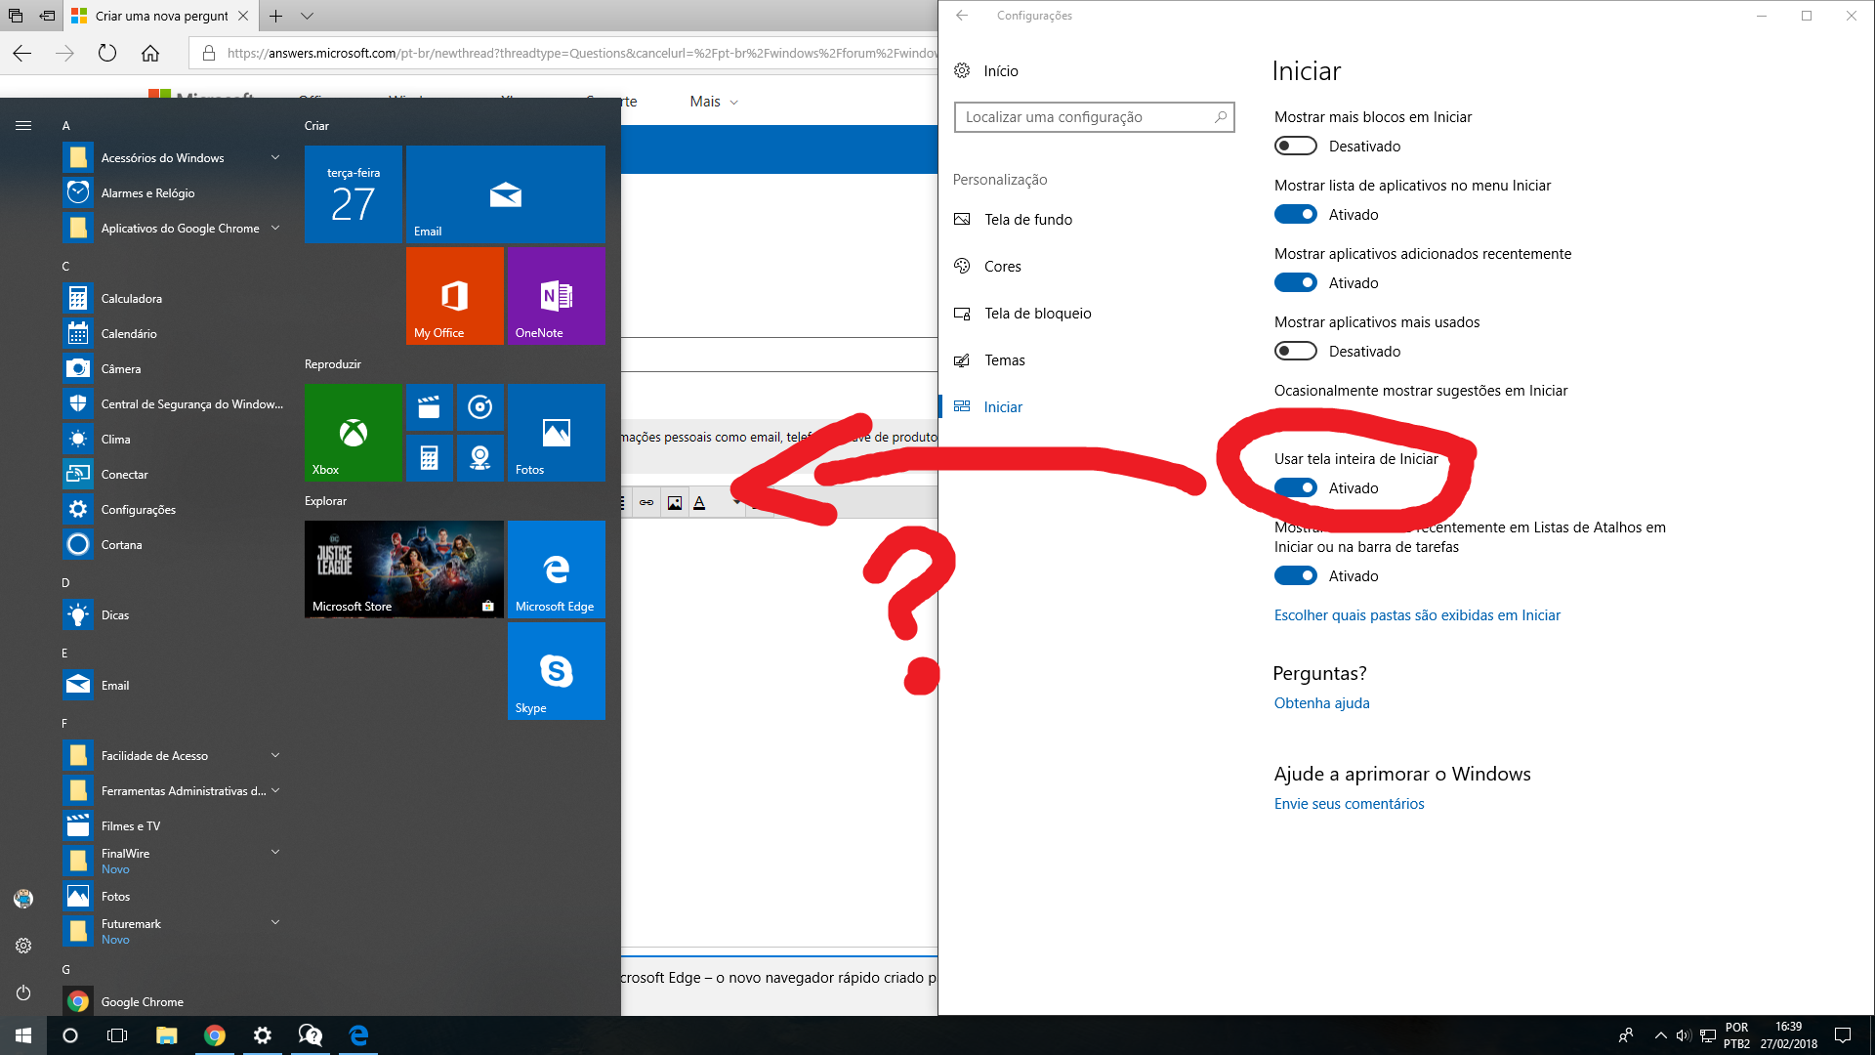Open Filmes e TV small tile
1875x1055 pixels.
(x=429, y=406)
